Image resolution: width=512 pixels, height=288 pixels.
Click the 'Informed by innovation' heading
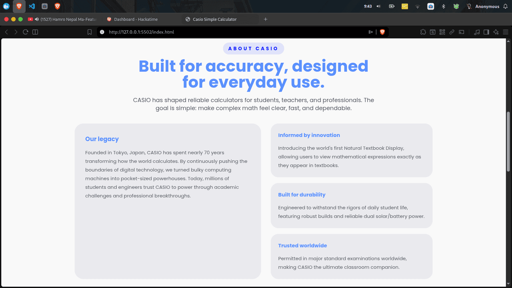[309, 135]
